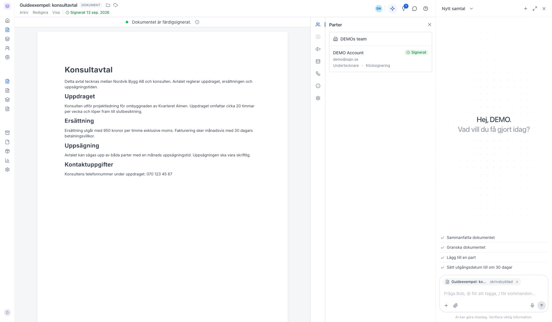Click the send arrow button in chat
552x322 pixels.
pyautogui.click(x=542, y=305)
